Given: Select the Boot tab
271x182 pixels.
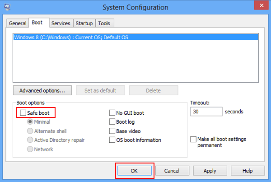Looking at the screenshot, I should click(37, 23).
